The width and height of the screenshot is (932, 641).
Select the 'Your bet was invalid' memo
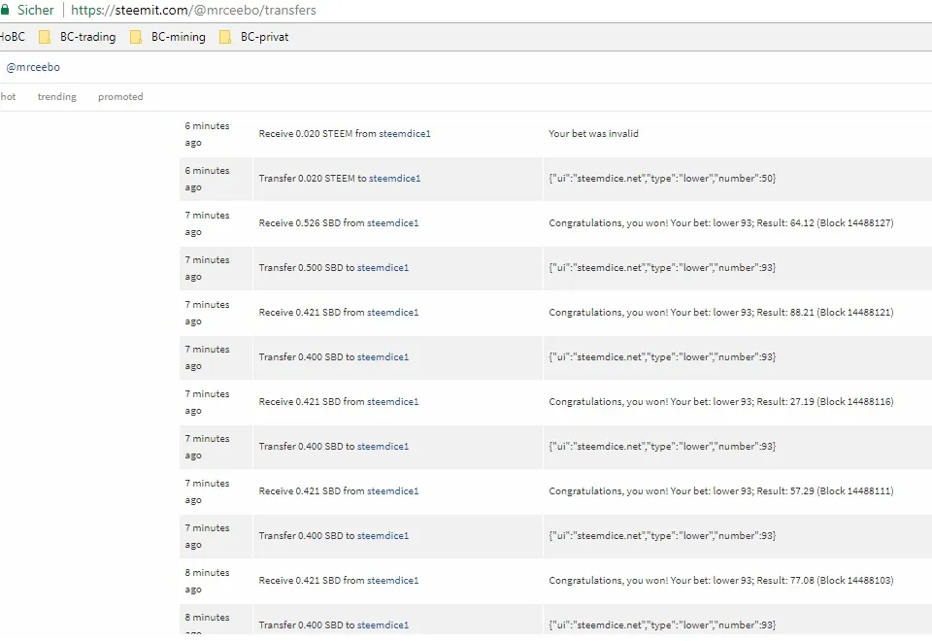click(x=593, y=134)
